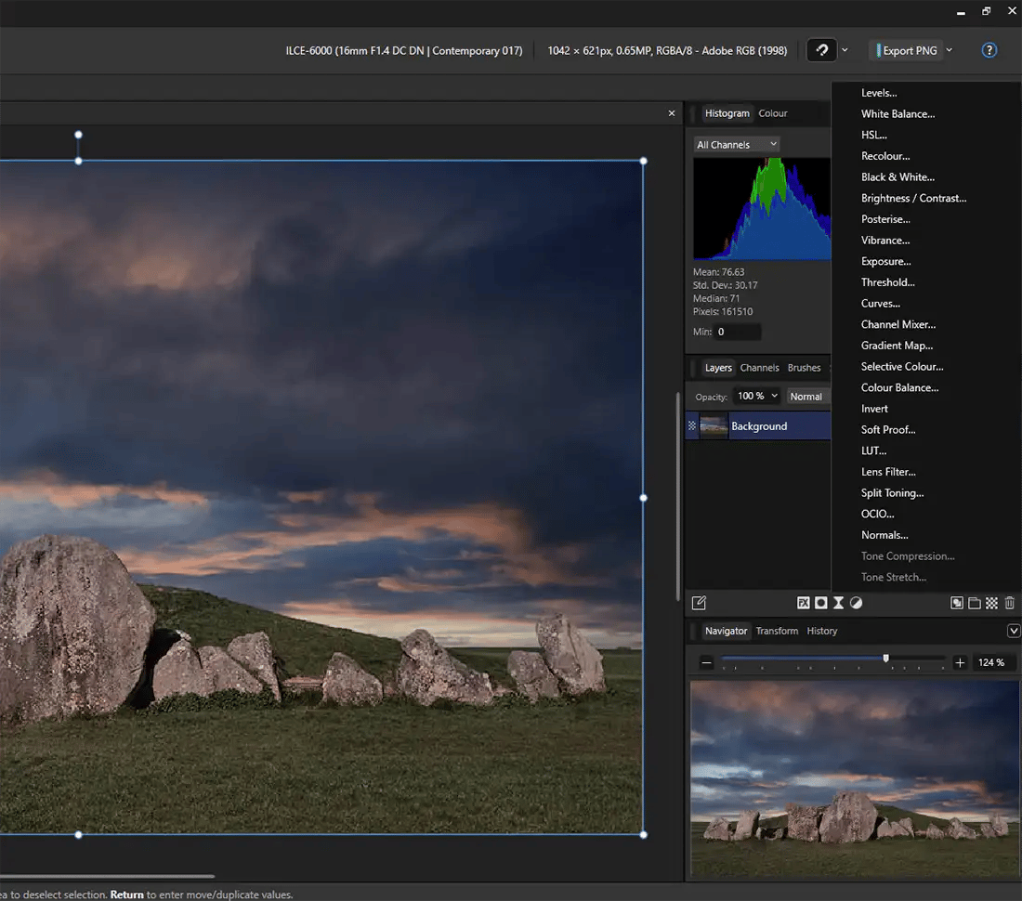Click the Duplicate/Add Layer icon

[x=956, y=603]
